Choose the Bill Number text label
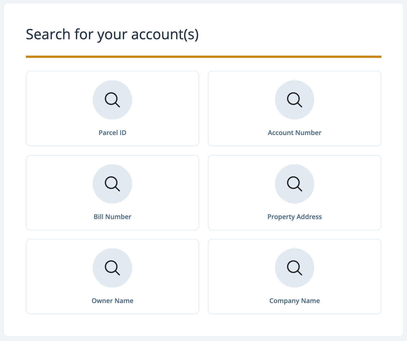Viewport: 407px width, 341px height. point(112,217)
